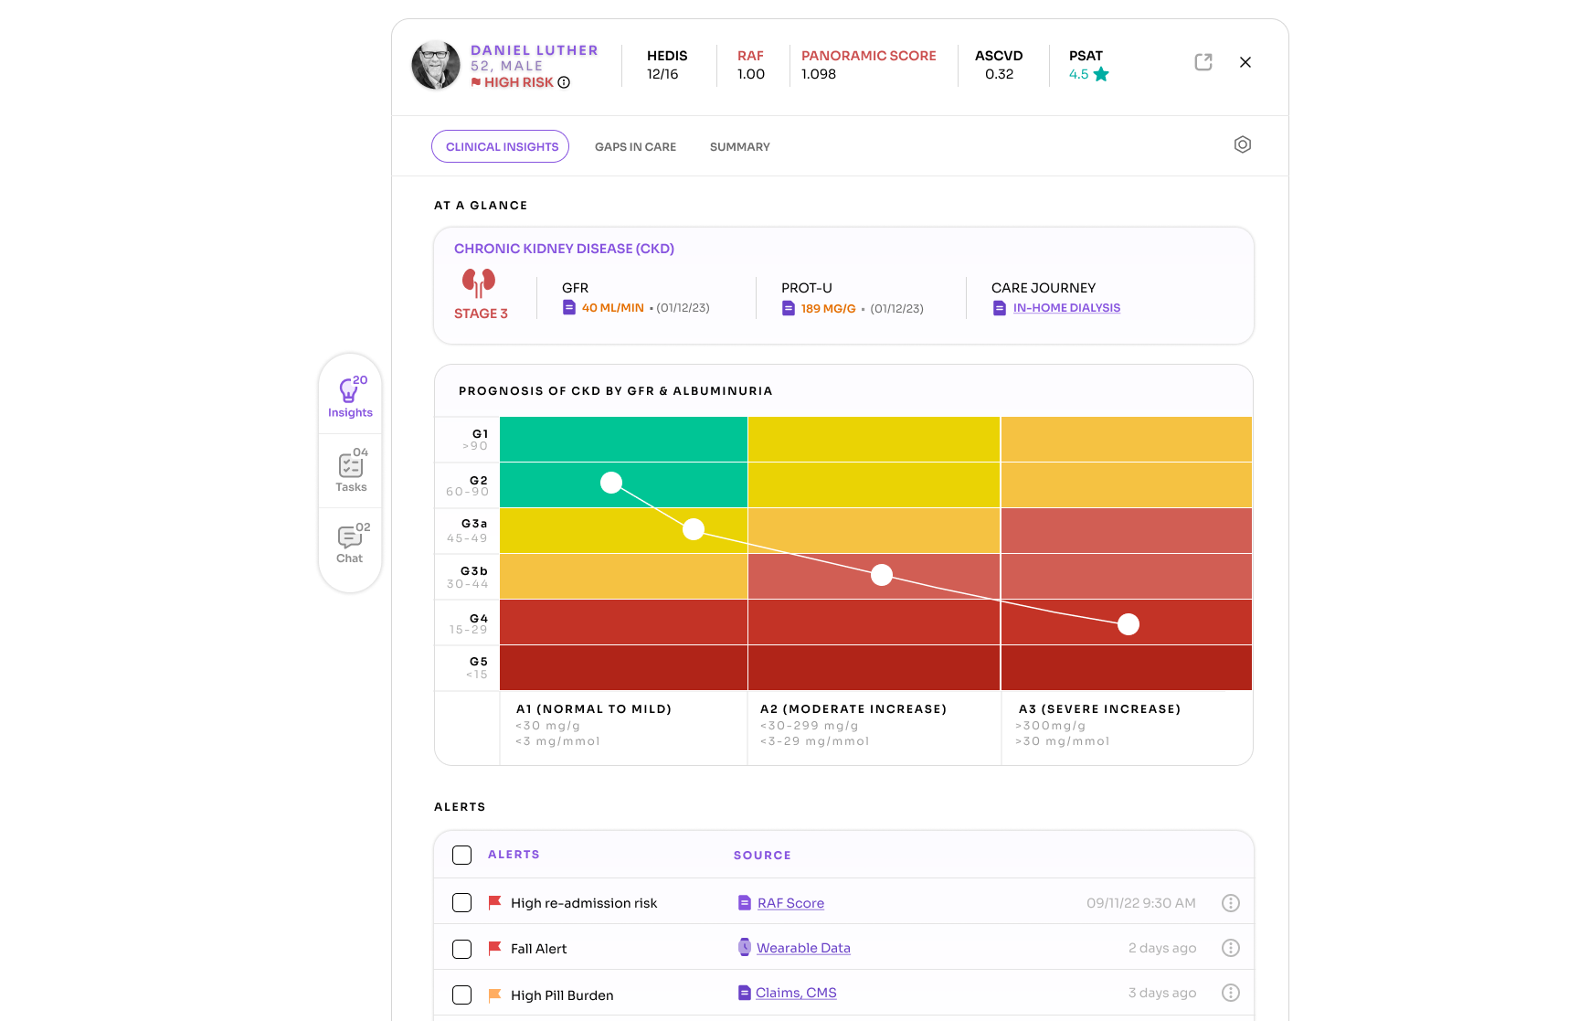
Task: Click the High Risk info icon
Action: pos(564,82)
